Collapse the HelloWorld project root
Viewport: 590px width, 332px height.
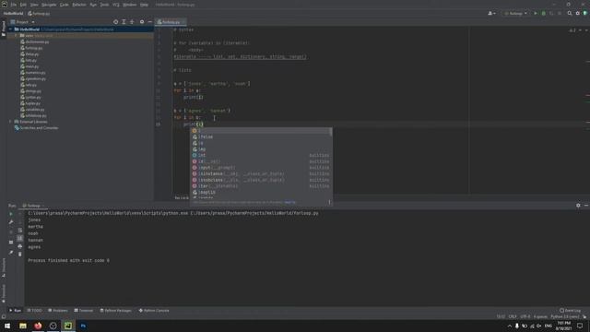(10, 29)
